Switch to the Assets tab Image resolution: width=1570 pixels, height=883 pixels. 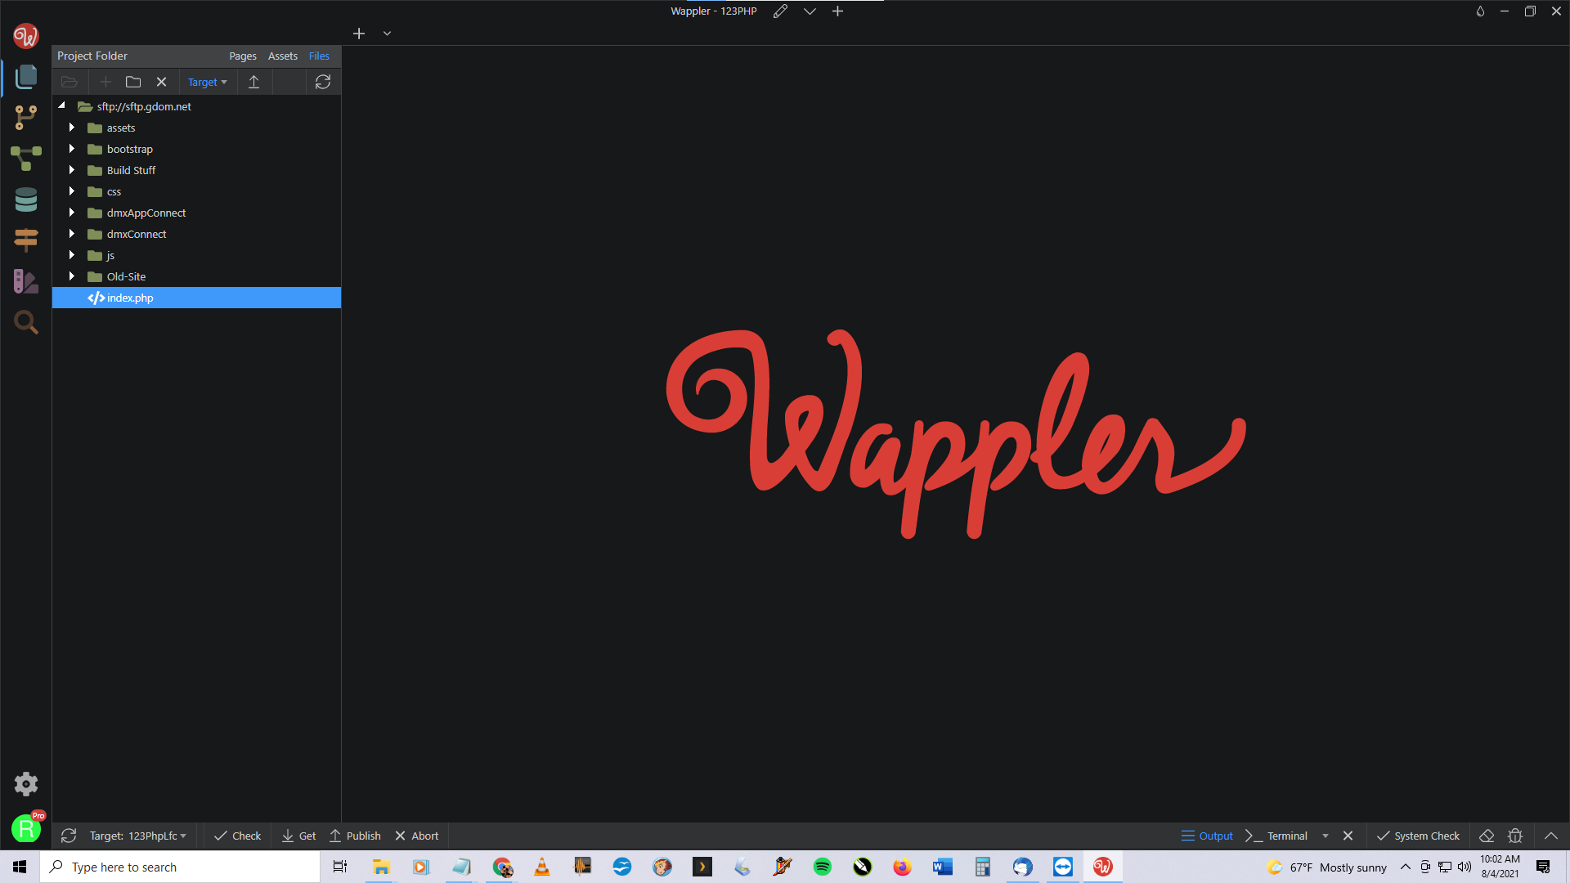282,56
